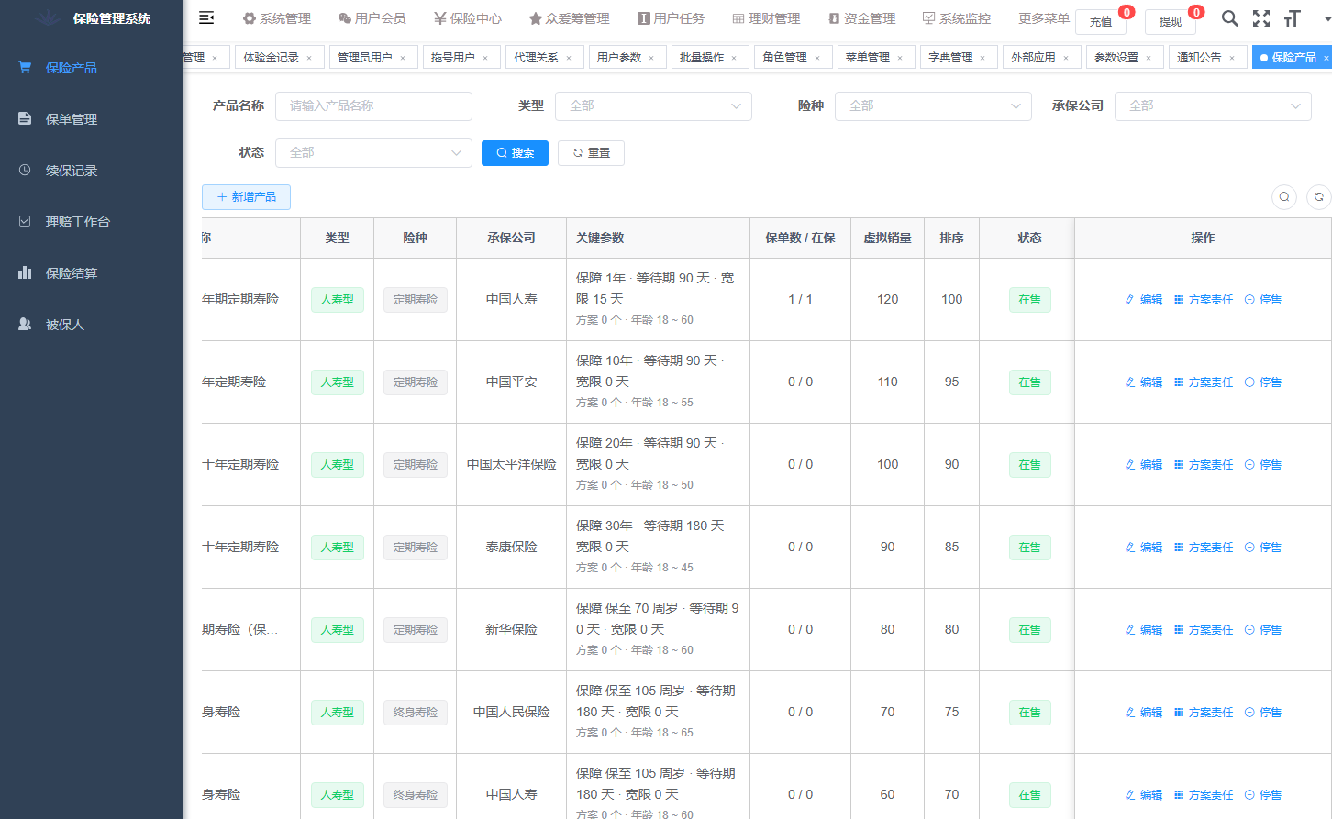Open the 系统管理 top menu
The image size is (1332, 819).
tap(277, 18)
